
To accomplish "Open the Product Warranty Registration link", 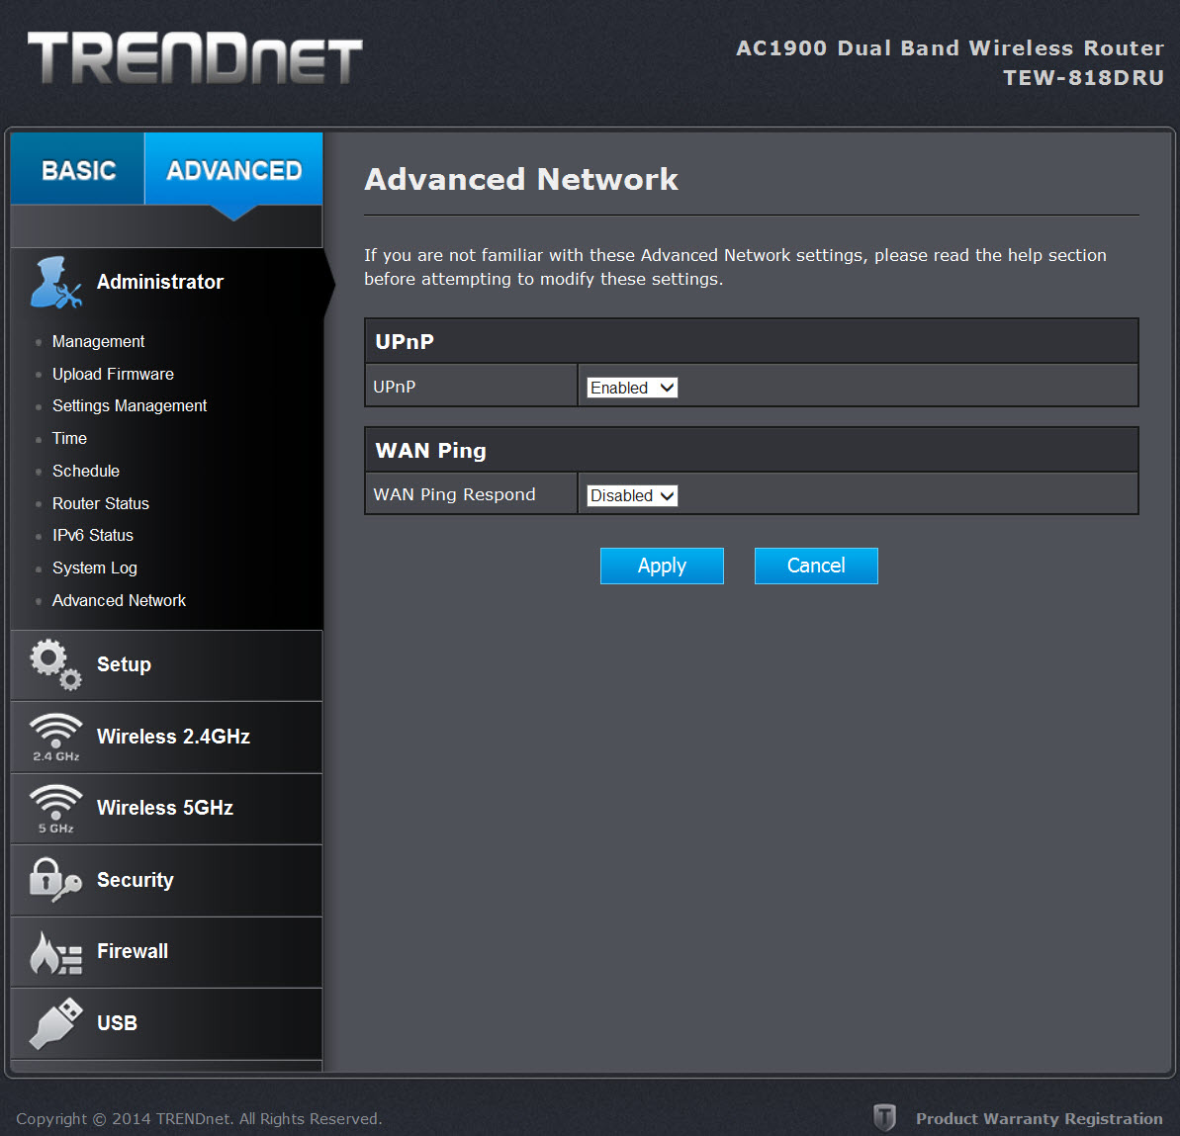I will pyautogui.click(x=1039, y=1118).
